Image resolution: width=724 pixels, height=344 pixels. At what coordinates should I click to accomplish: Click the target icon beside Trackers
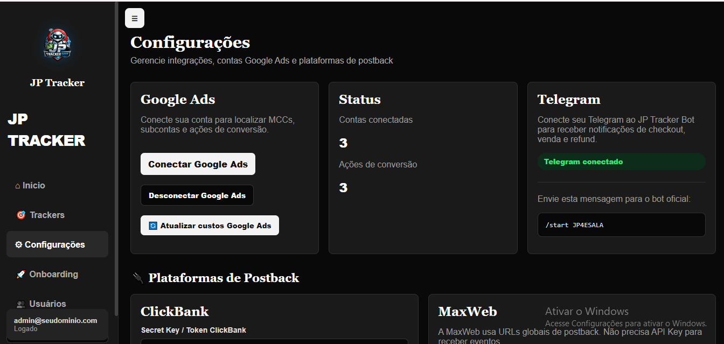(21, 215)
